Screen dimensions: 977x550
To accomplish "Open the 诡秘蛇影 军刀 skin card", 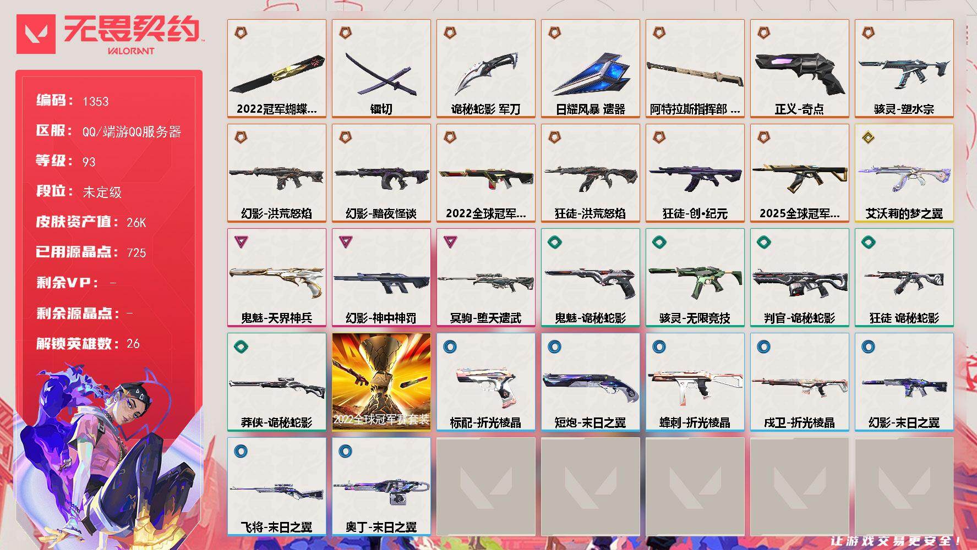I will pyautogui.click(x=486, y=69).
